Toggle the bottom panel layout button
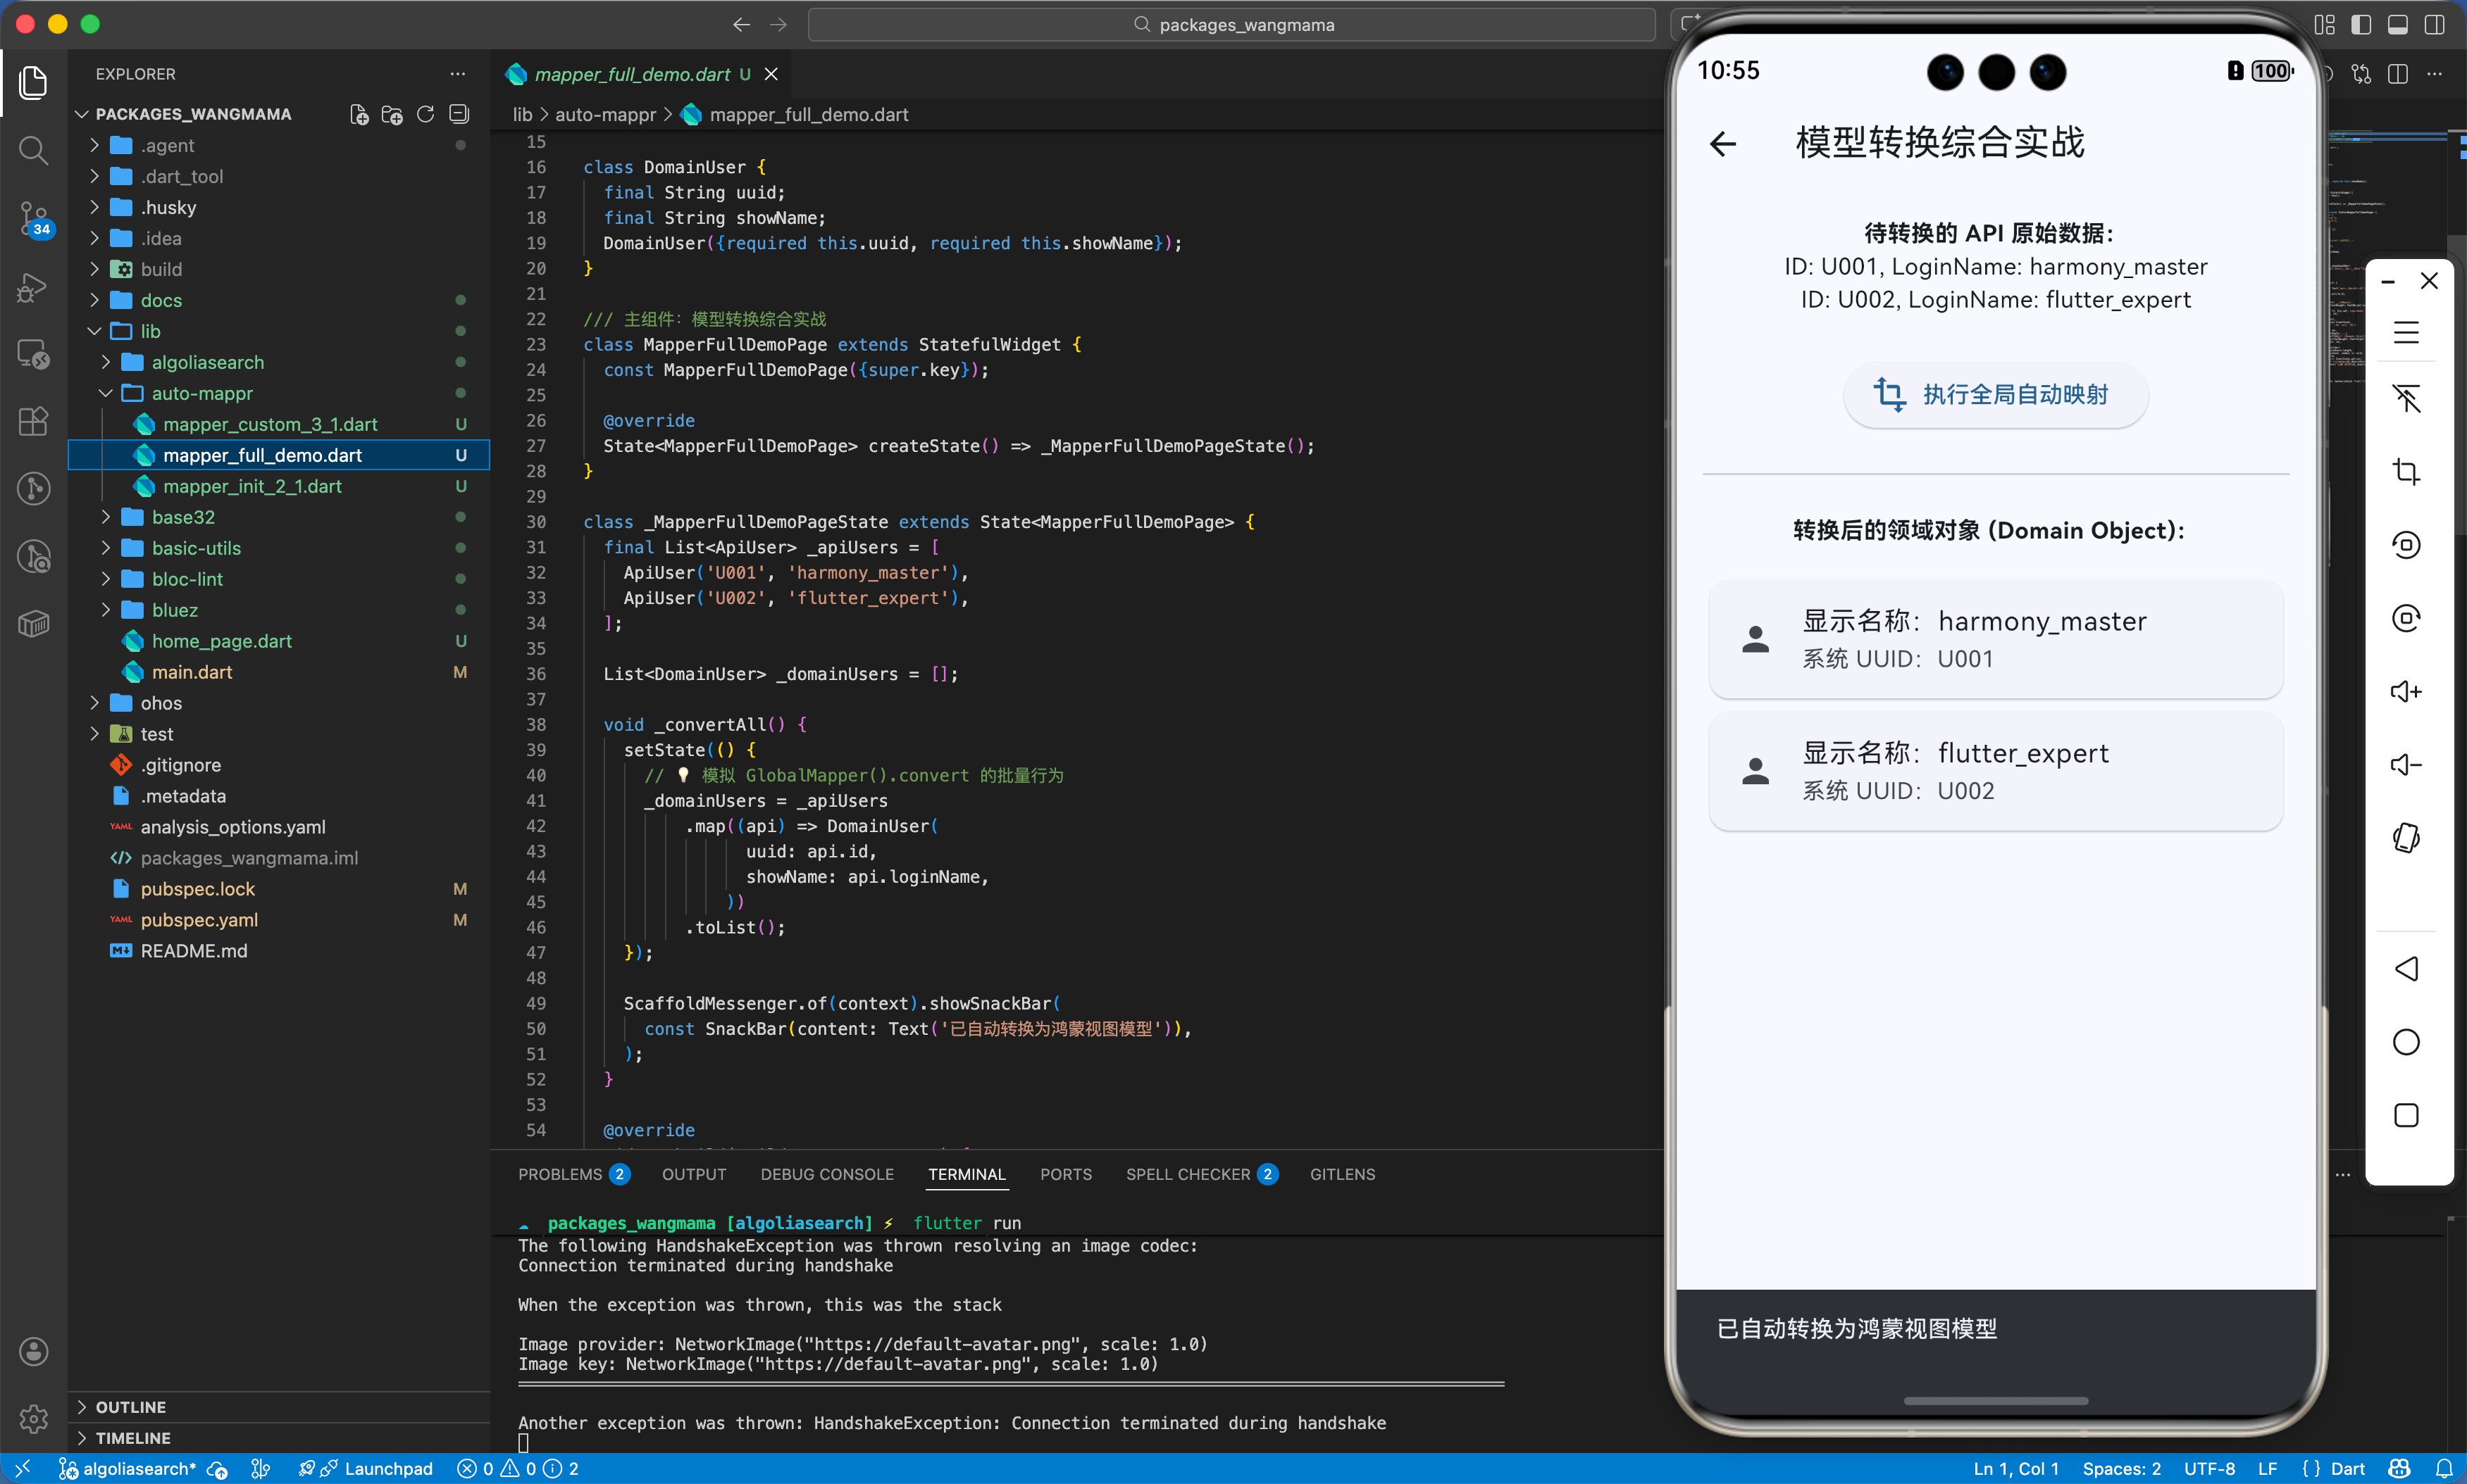Screen dimensions: 2467x1484 coord(2398,25)
